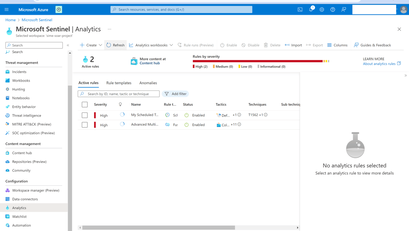The height and width of the screenshot is (231, 409).
Task: Click the Enable toolbar button
Action: 228,45
